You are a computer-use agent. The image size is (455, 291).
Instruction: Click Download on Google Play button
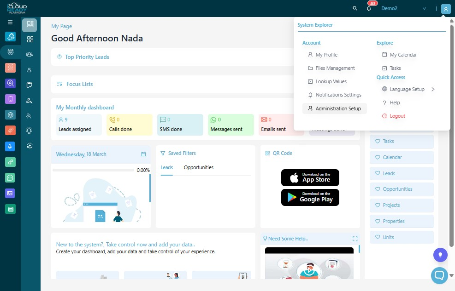[x=310, y=198]
